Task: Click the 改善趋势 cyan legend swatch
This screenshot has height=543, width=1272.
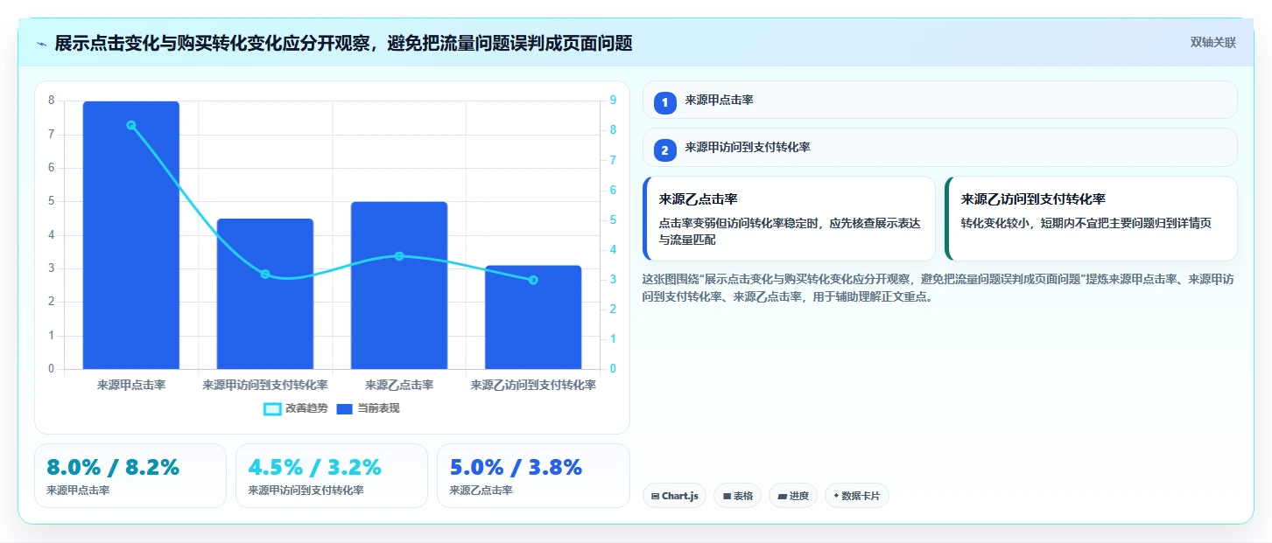Action: (272, 408)
